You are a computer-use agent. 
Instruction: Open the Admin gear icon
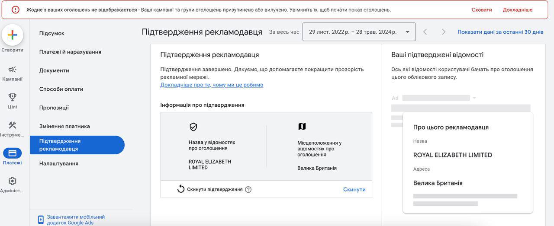click(x=13, y=181)
